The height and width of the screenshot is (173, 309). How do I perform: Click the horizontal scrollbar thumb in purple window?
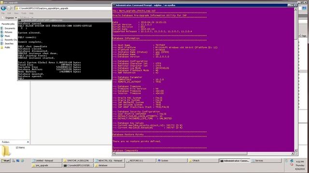pos(182,154)
